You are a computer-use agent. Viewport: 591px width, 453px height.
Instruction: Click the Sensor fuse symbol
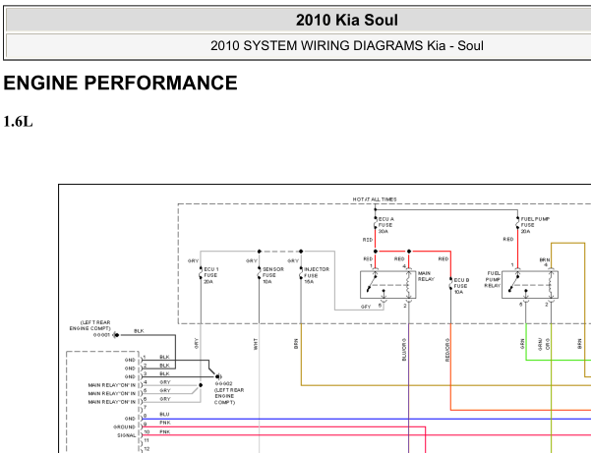click(259, 275)
